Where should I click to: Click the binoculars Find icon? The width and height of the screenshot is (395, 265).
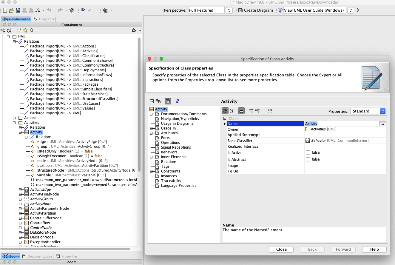[38, 10]
